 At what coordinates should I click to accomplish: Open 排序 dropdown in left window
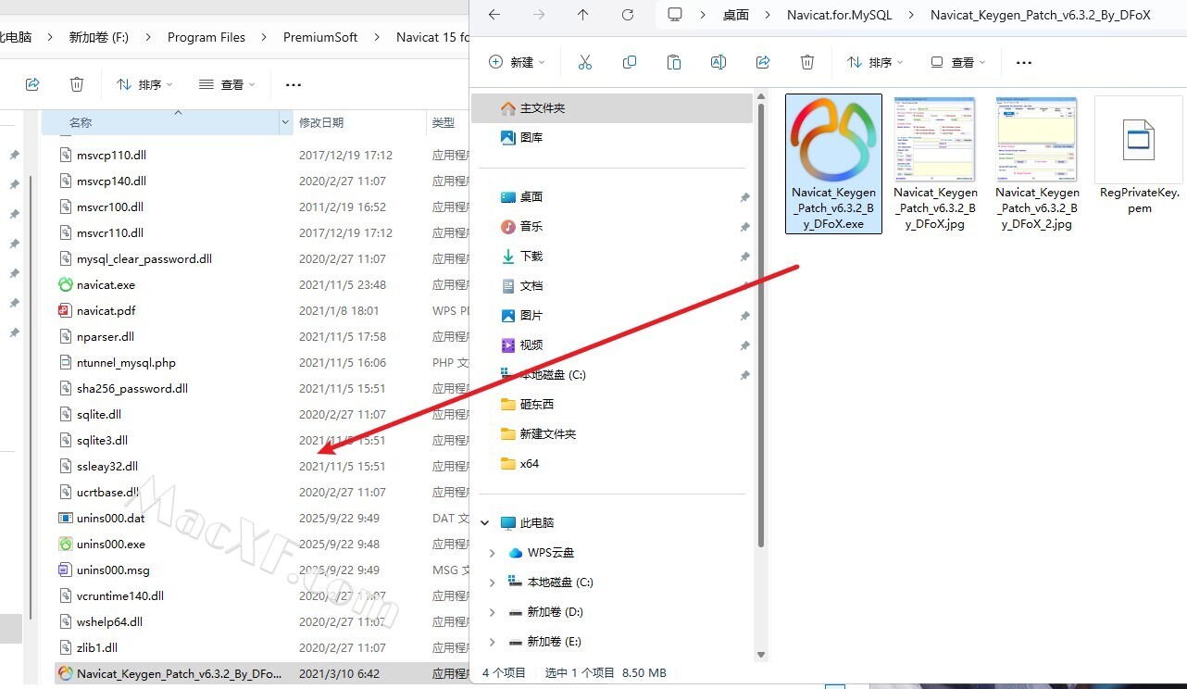144,84
